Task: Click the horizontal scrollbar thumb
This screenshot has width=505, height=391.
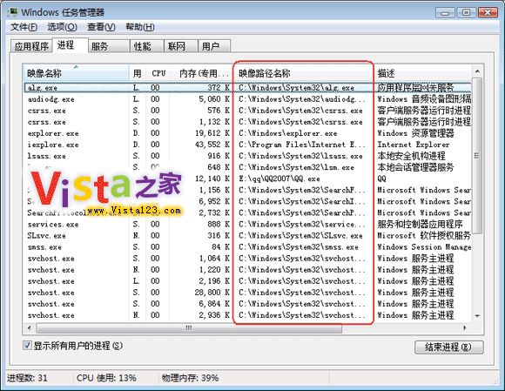Action: coord(189,328)
